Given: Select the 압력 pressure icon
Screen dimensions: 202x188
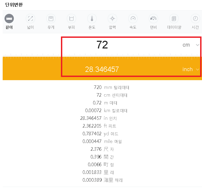Looking at the screenshot, I should (112, 19).
